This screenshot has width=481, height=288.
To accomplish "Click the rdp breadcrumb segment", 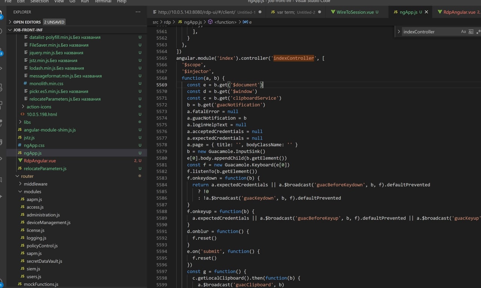I will click(x=167, y=22).
